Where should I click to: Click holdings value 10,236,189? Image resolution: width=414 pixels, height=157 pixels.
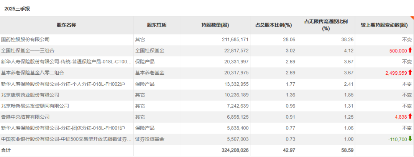(236, 95)
